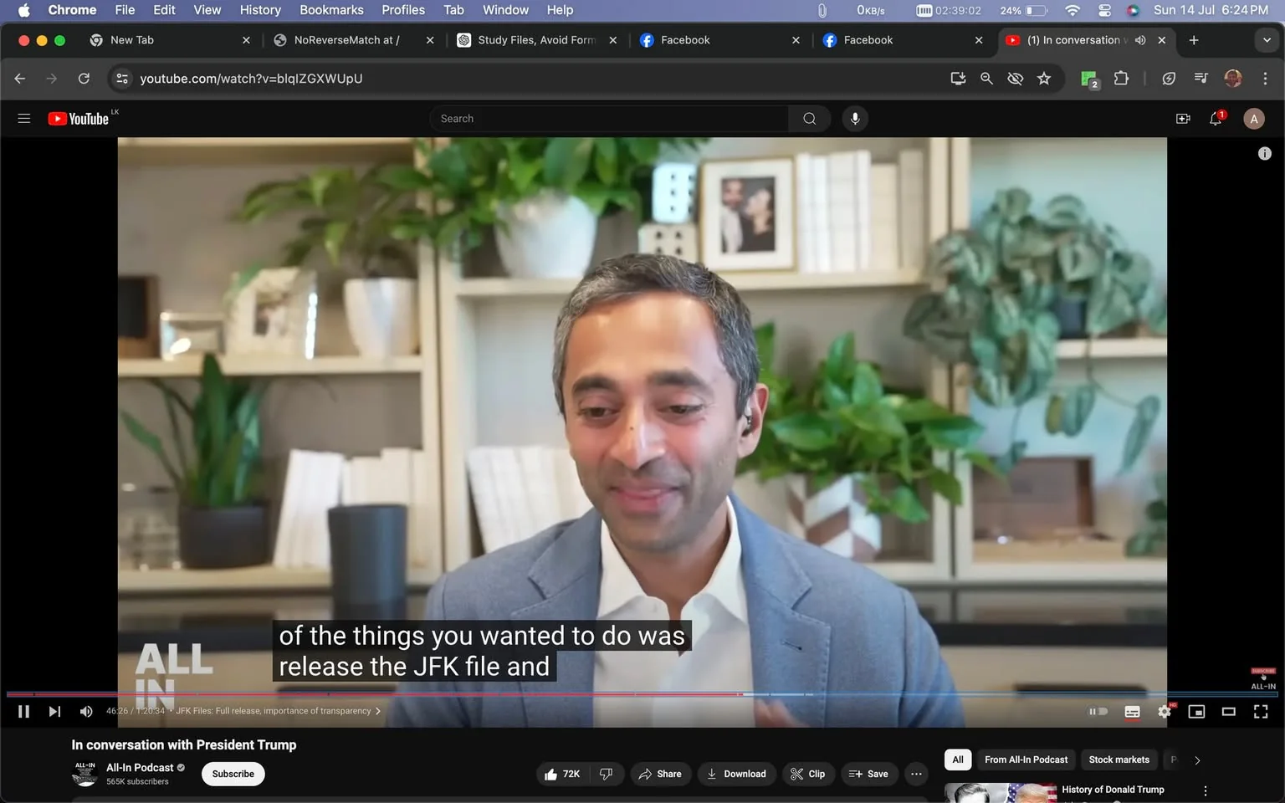Open YouTube account avatar menu

[1253, 119]
